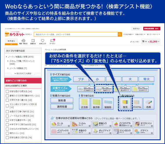Check 片手ですぐに取り出せる [23]
This screenshot has height=144, width=165.
tap(7, 125)
